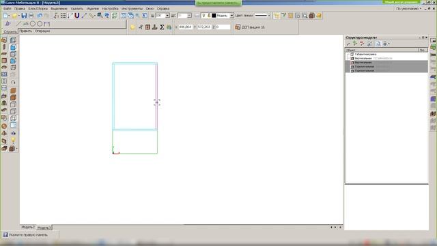Image resolution: width=437 pixels, height=246 pixels.
Task: Click the first zoom-to-fit window icon
Action: pos(123,16)
